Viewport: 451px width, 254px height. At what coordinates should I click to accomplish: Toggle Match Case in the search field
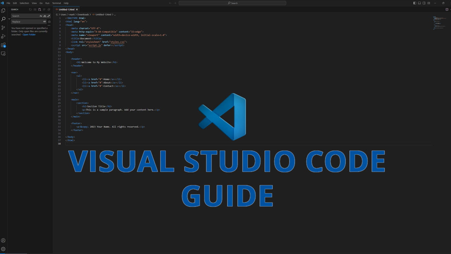point(41,16)
